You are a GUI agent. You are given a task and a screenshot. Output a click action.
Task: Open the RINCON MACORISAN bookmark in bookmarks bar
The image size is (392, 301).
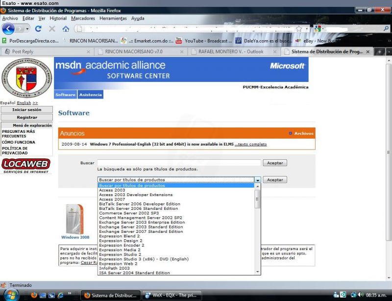(x=90, y=41)
